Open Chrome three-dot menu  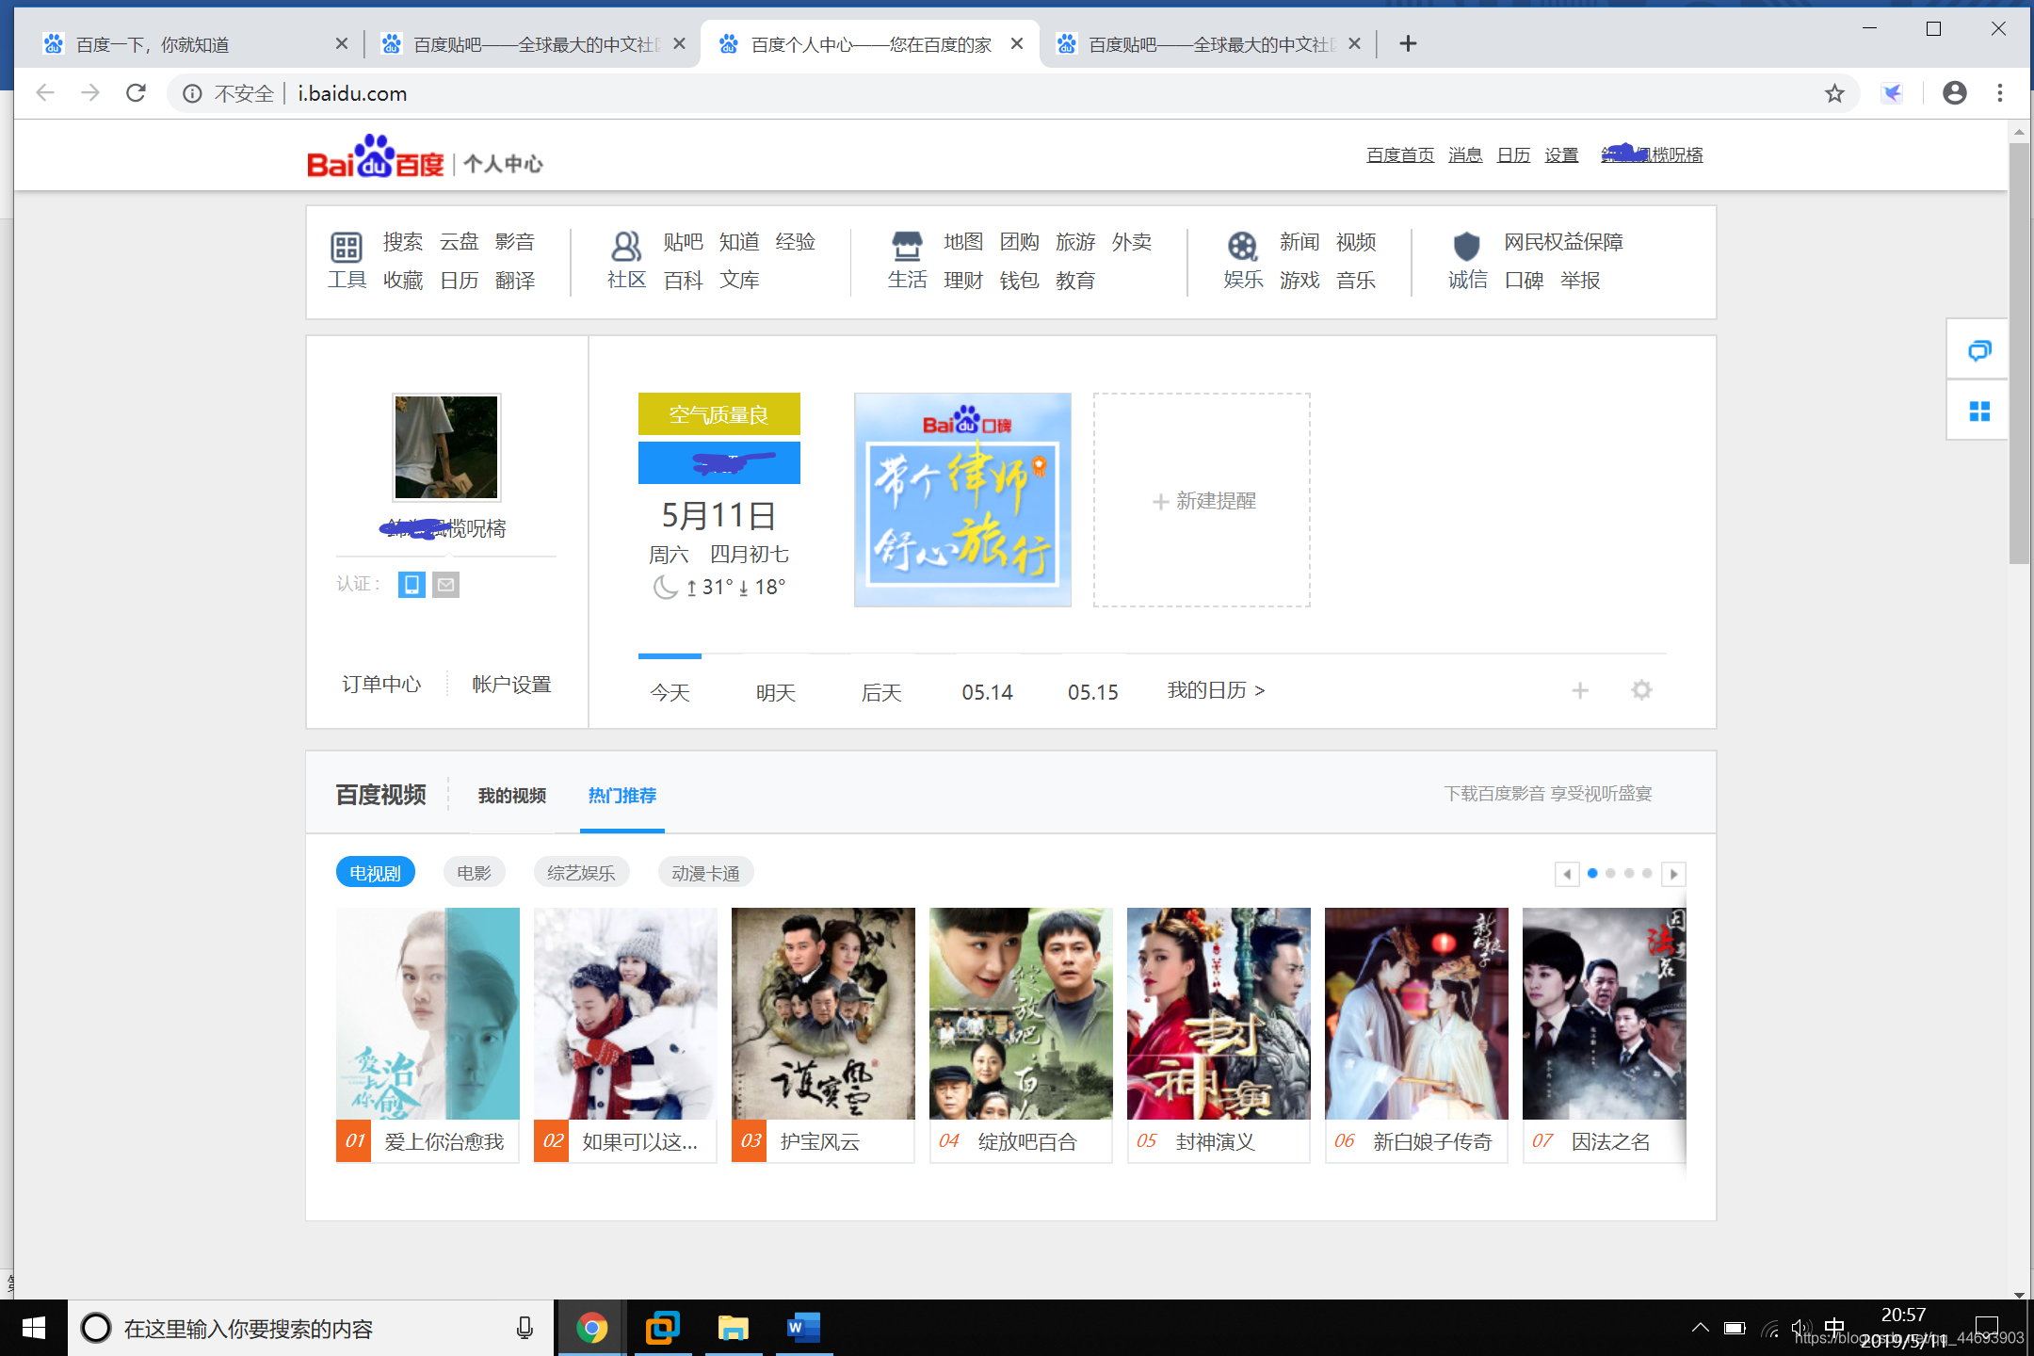pos(2000,93)
